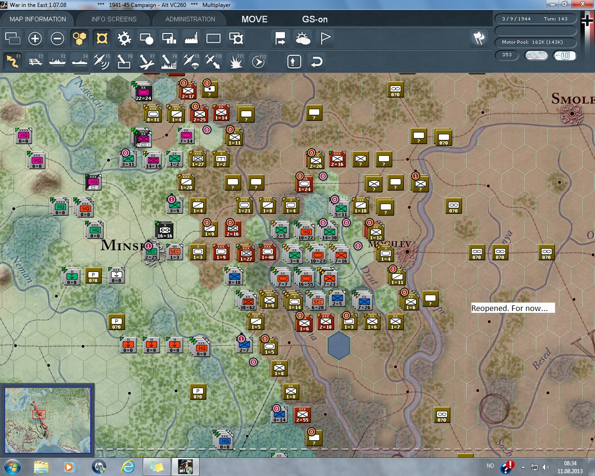Switch to the ADMINISTRATION tab
This screenshot has width=595, height=476.
click(x=190, y=19)
